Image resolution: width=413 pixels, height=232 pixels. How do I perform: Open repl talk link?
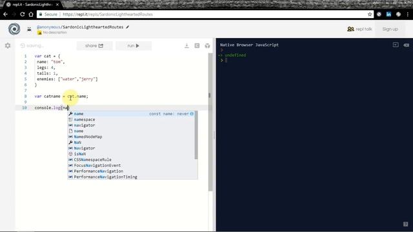(x=359, y=29)
